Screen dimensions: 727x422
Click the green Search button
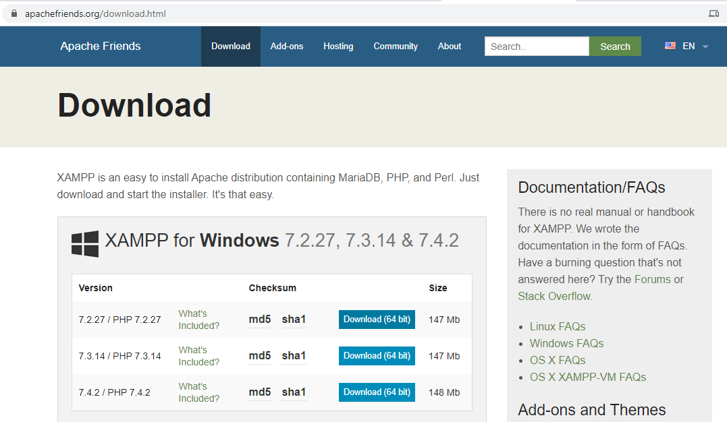coord(615,46)
